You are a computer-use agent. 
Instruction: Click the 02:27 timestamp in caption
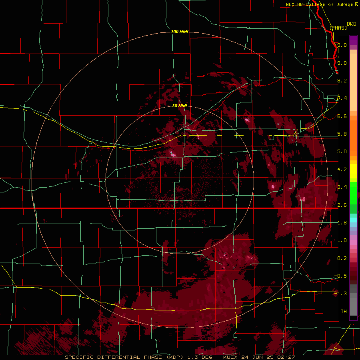[x=286, y=357]
